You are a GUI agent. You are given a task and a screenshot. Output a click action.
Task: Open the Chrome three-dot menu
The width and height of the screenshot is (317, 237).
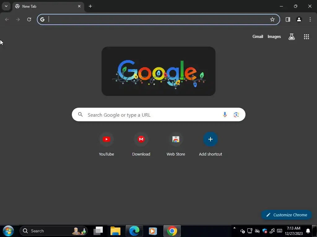tap(310, 19)
